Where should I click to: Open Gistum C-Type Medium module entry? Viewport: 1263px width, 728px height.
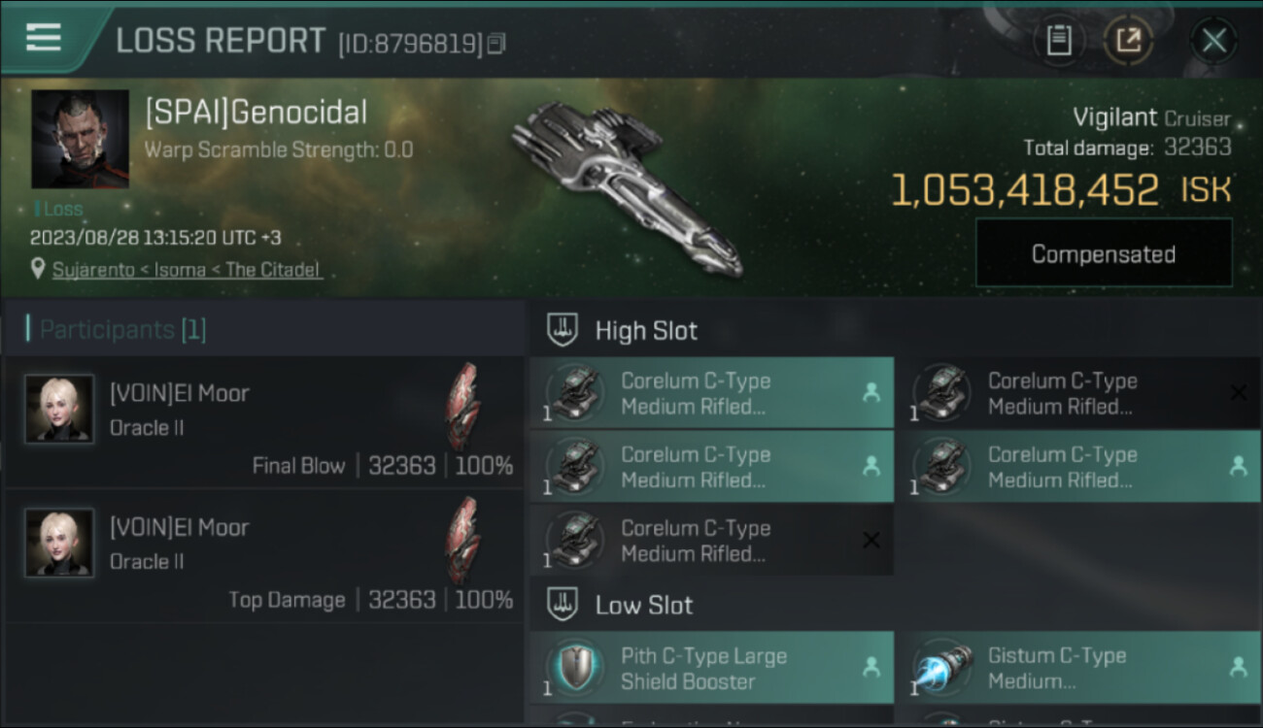point(1078,668)
